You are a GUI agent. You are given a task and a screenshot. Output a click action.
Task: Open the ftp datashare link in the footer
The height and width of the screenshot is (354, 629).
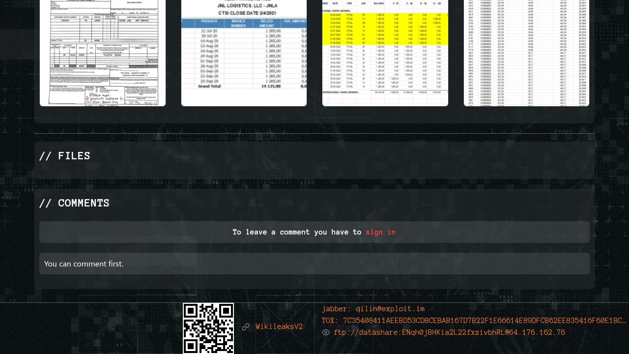tap(449, 333)
